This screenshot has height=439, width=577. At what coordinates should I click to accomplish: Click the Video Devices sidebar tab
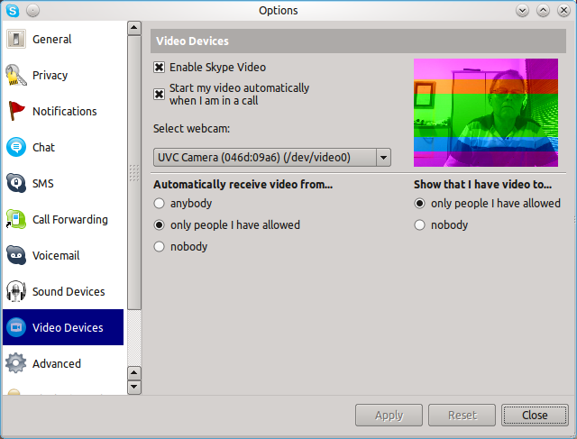pyautogui.click(x=63, y=328)
